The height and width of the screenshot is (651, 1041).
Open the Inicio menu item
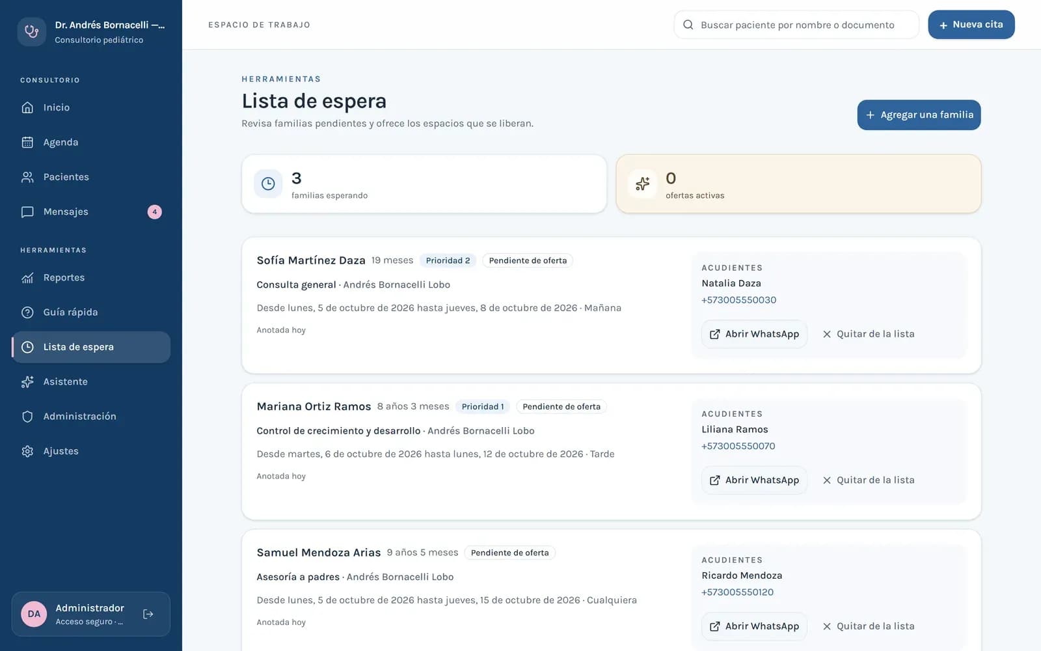pyautogui.click(x=91, y=107)
